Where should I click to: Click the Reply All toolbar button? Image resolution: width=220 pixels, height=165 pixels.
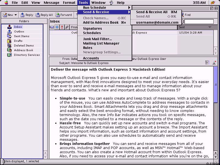coord(44,15)
